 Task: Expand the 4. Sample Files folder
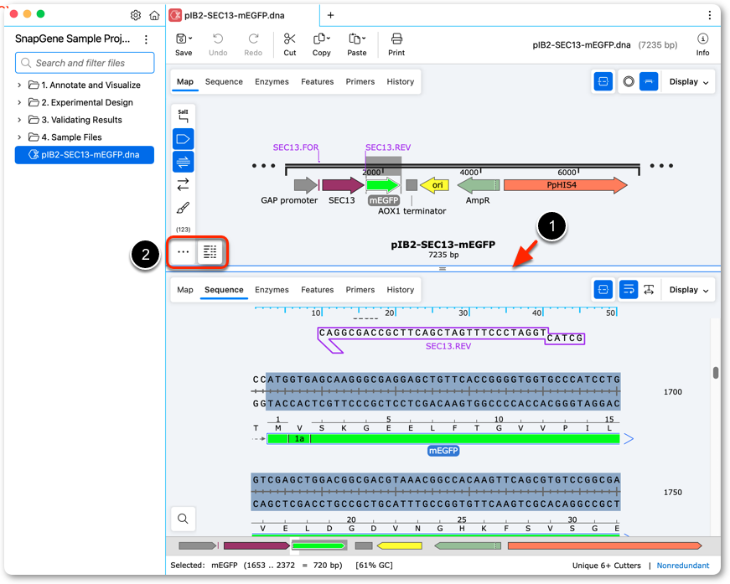click(x=19, y=137)
